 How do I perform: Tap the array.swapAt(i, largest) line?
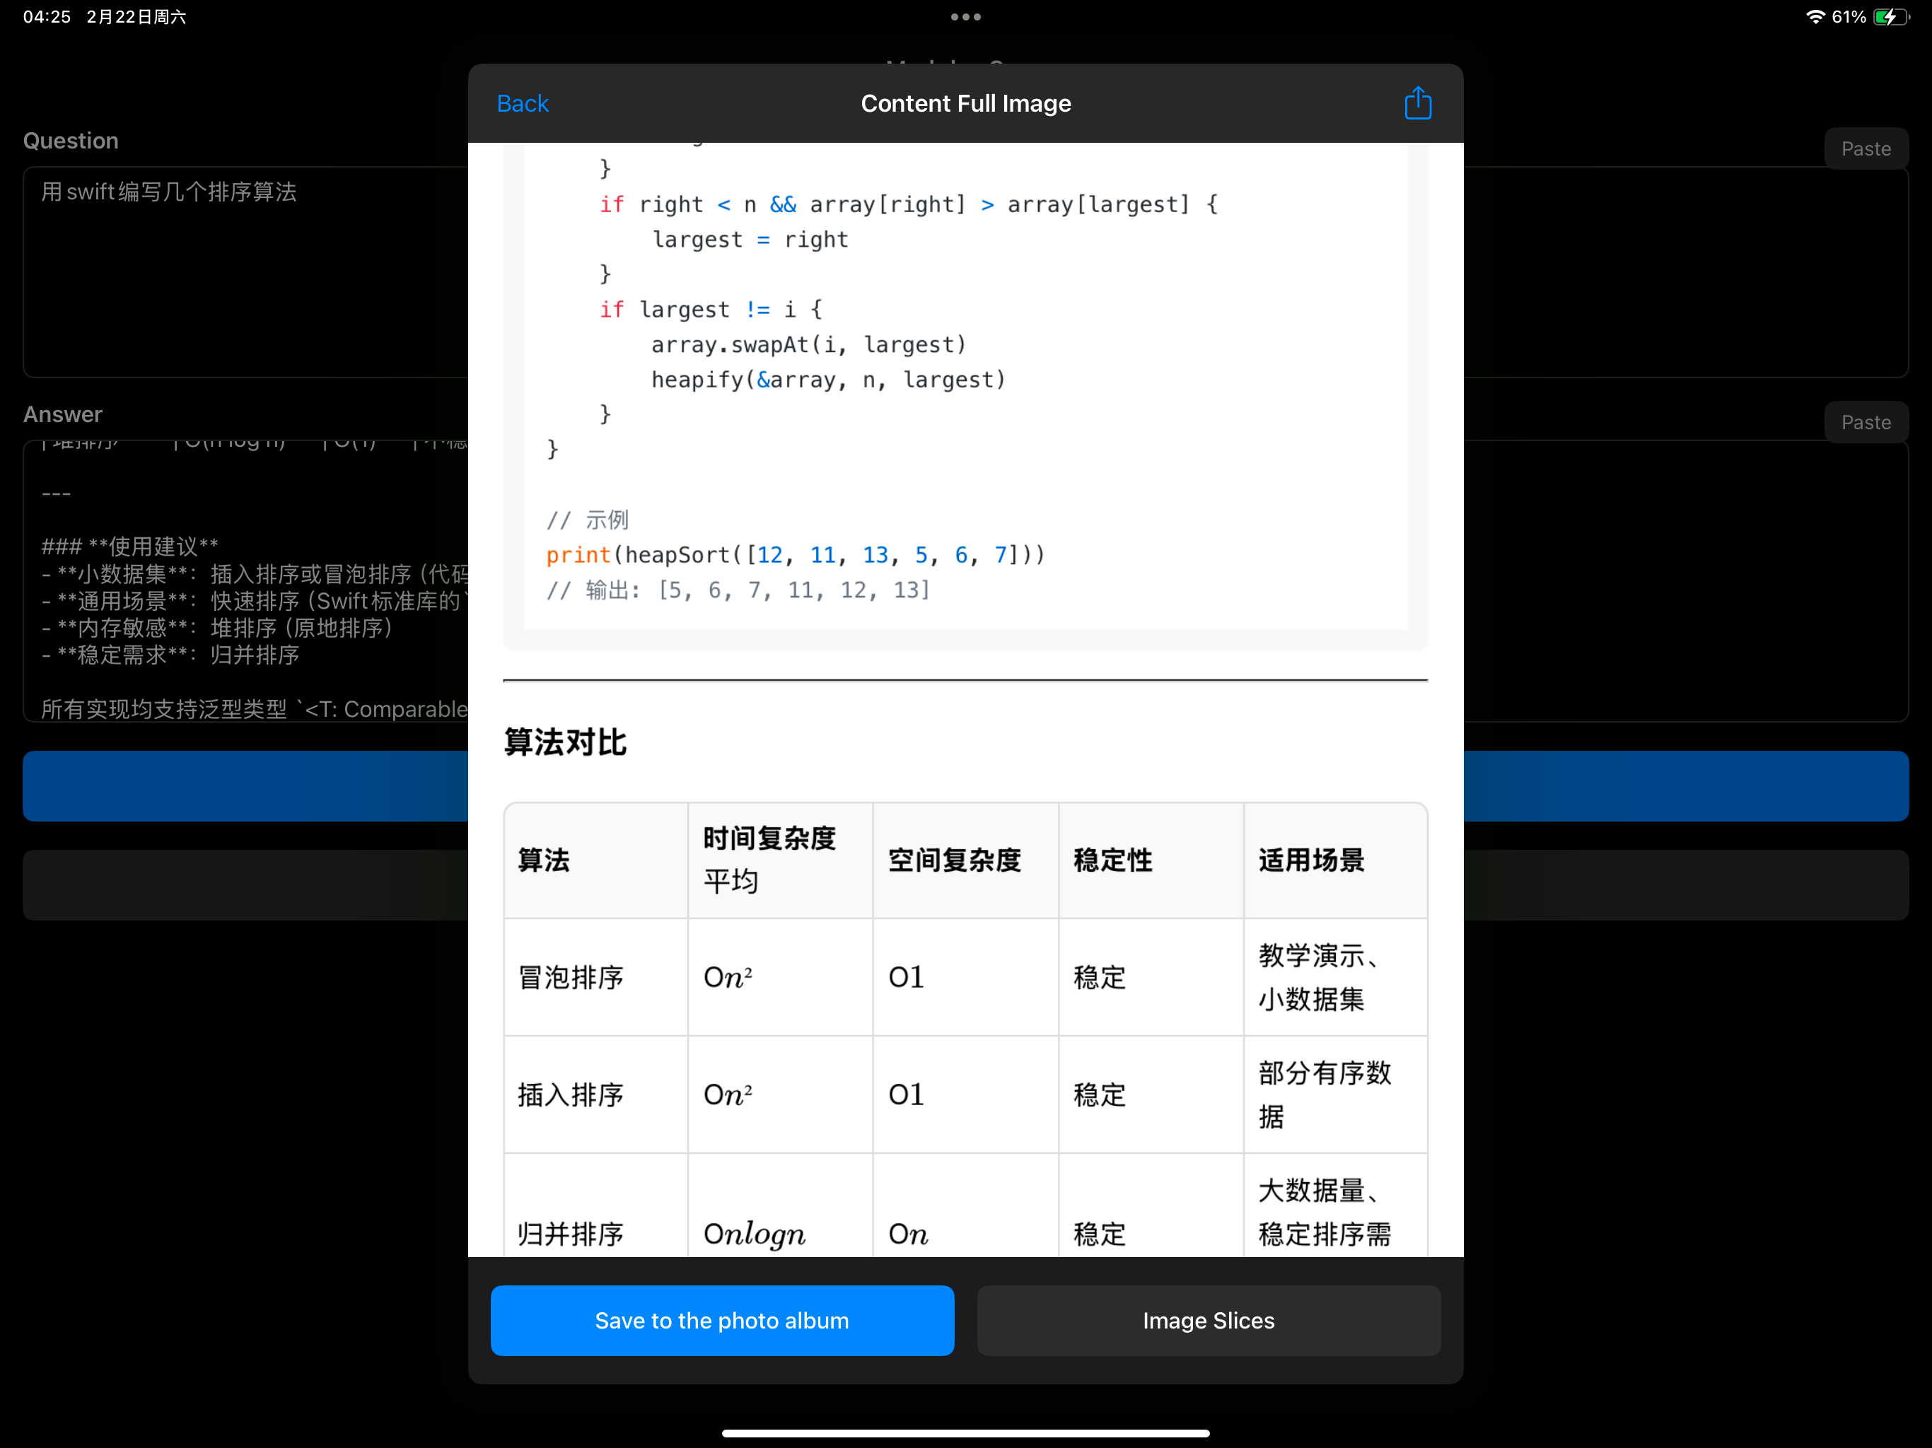click(809, 344)
